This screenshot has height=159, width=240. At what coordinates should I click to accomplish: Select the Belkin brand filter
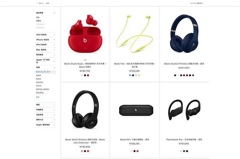tap(39, 79)
